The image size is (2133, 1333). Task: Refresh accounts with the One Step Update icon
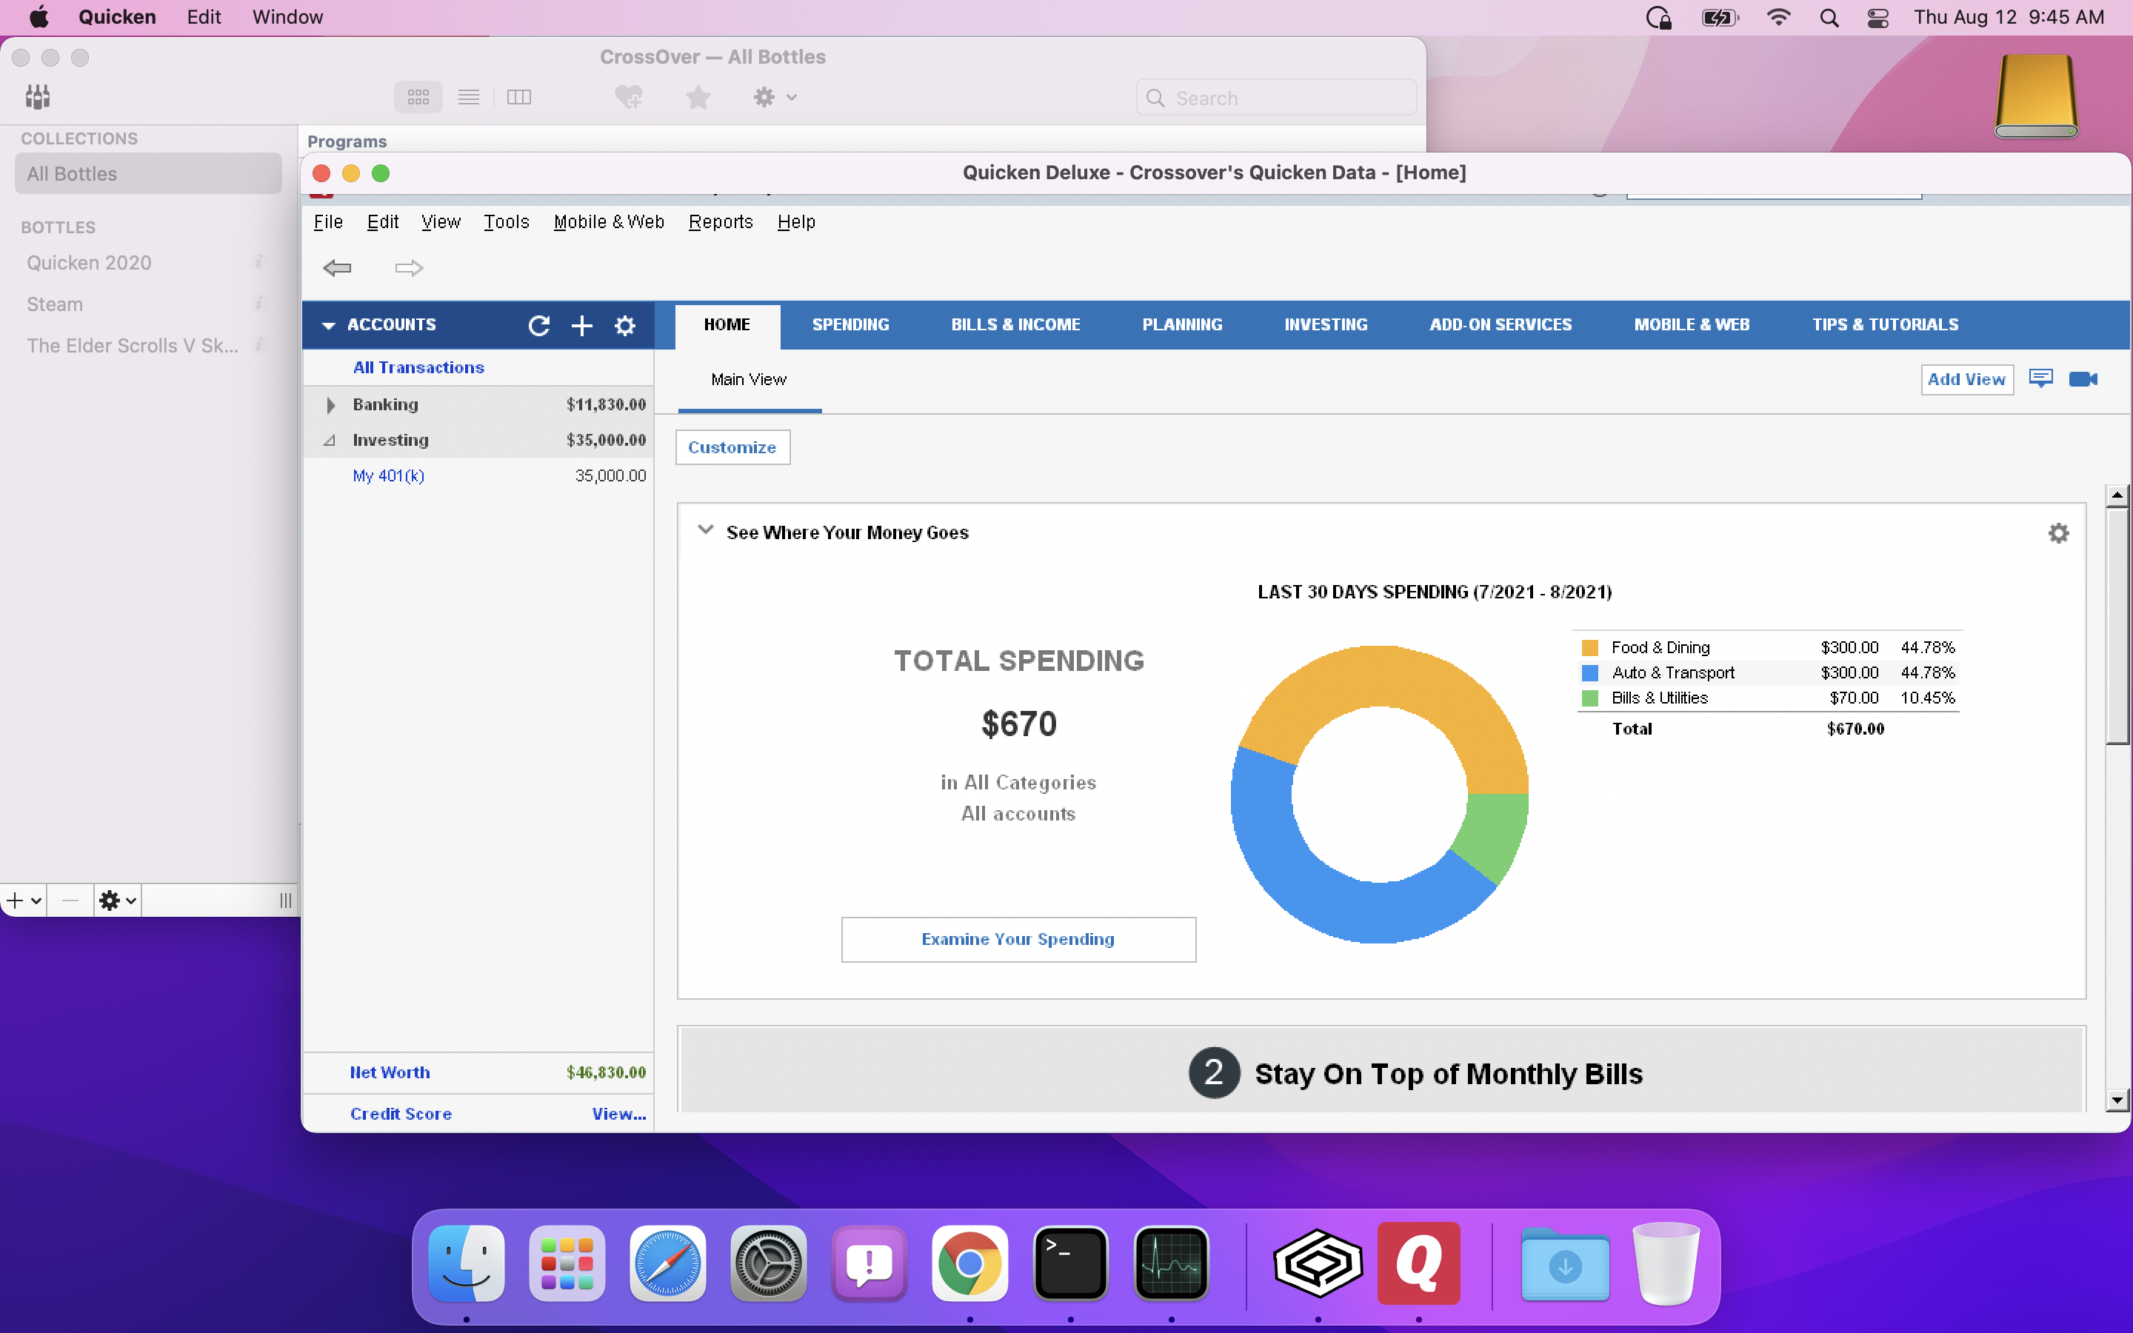tap(538, 325)
